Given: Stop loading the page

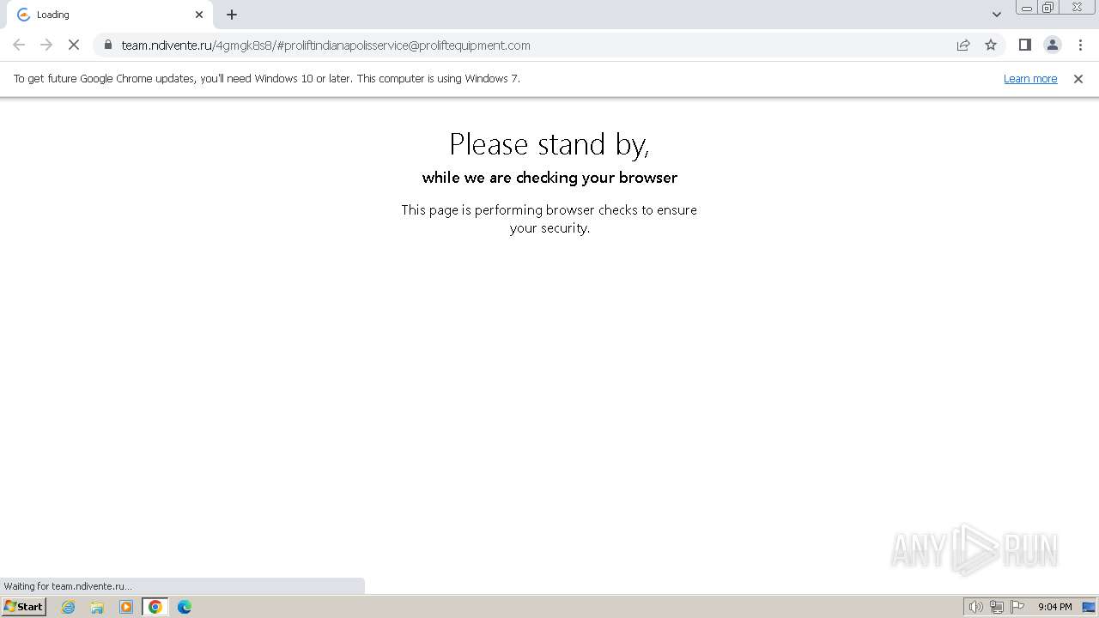Looking at the screenshot, I should point(74,45).
